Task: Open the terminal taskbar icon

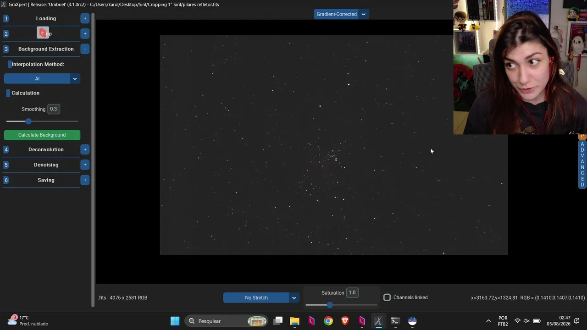Action: tap(395, 321)
